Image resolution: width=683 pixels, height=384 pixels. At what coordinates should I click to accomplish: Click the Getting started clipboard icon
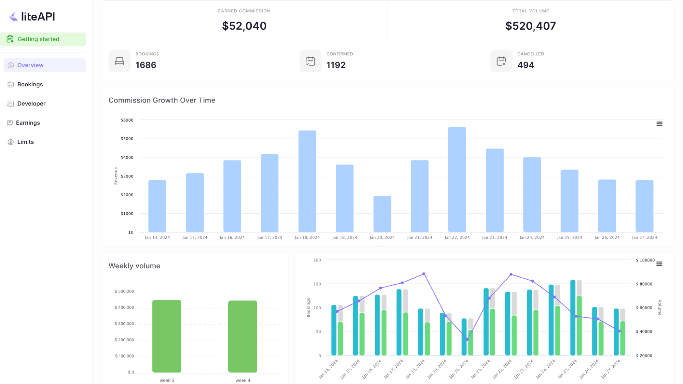pyautogui.click(x=10, y=39)
